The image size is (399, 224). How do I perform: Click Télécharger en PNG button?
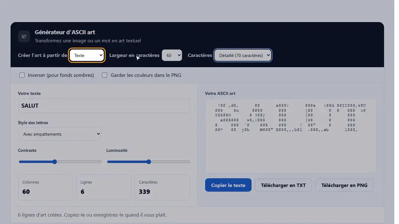coord(344,185)
